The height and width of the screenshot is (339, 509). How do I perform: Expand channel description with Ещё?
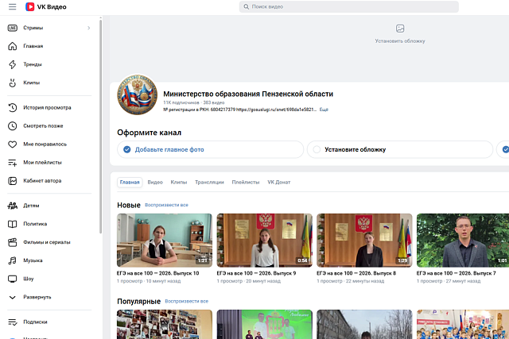point(324,110)
